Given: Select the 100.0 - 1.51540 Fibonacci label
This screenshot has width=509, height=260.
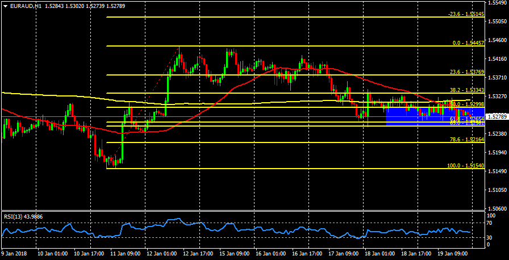Looking at the screenshot, I should [x=465, y=165].
